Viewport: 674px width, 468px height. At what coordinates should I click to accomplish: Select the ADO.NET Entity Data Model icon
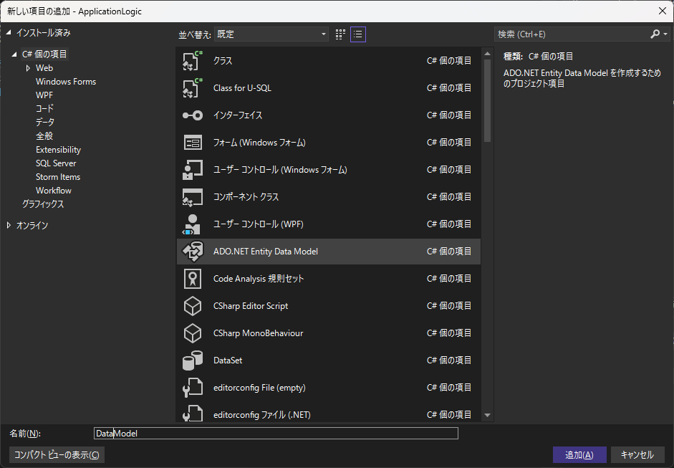[x=191, y=251]
